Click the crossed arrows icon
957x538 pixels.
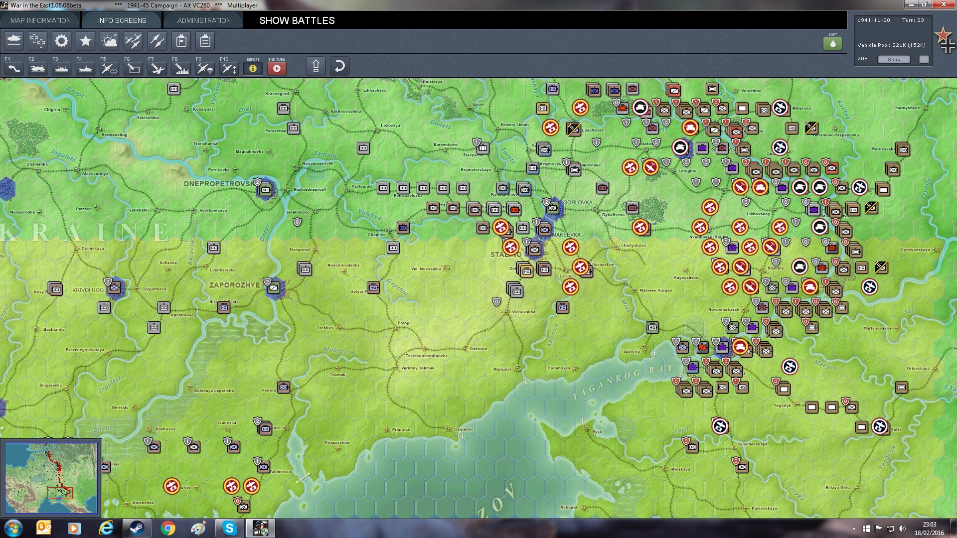click(x=157, y=41)
